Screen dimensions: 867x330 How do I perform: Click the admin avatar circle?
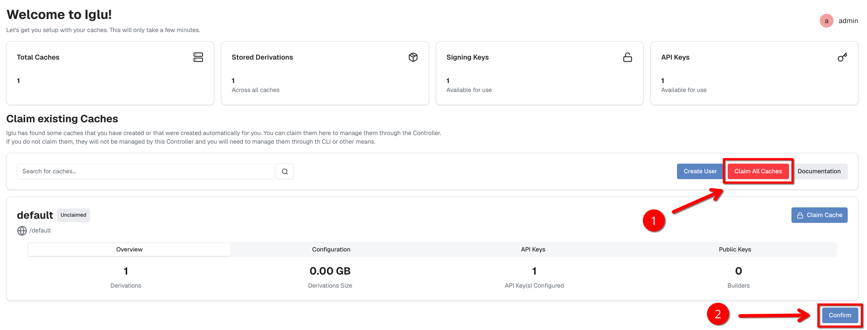point(826,21)
